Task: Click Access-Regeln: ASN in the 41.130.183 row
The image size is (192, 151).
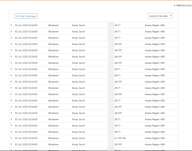Action: pos(155,138)
